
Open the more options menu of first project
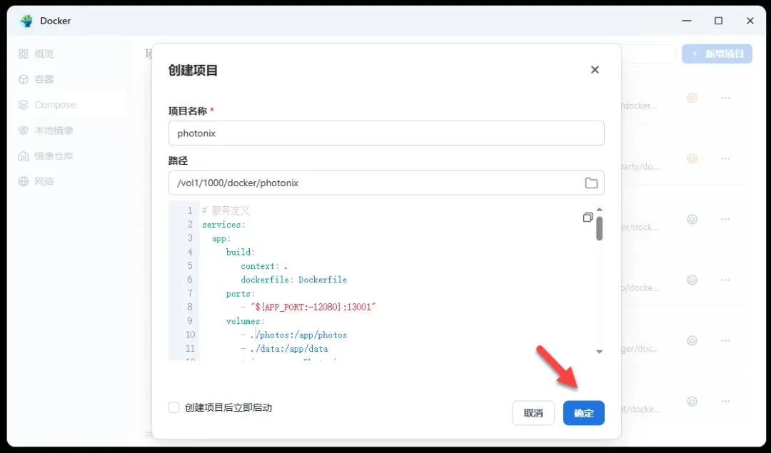(x=725, y=98)
